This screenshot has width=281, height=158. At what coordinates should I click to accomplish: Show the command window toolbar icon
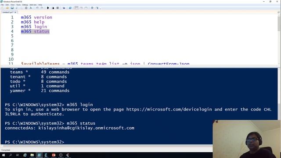click(x=92, y=8)
